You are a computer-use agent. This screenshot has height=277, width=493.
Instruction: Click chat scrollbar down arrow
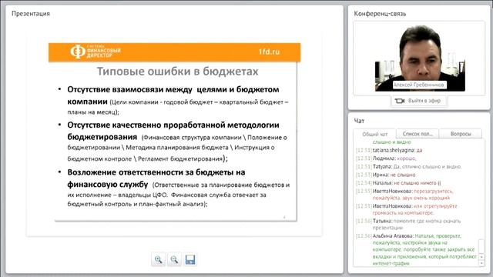(481, 263)
